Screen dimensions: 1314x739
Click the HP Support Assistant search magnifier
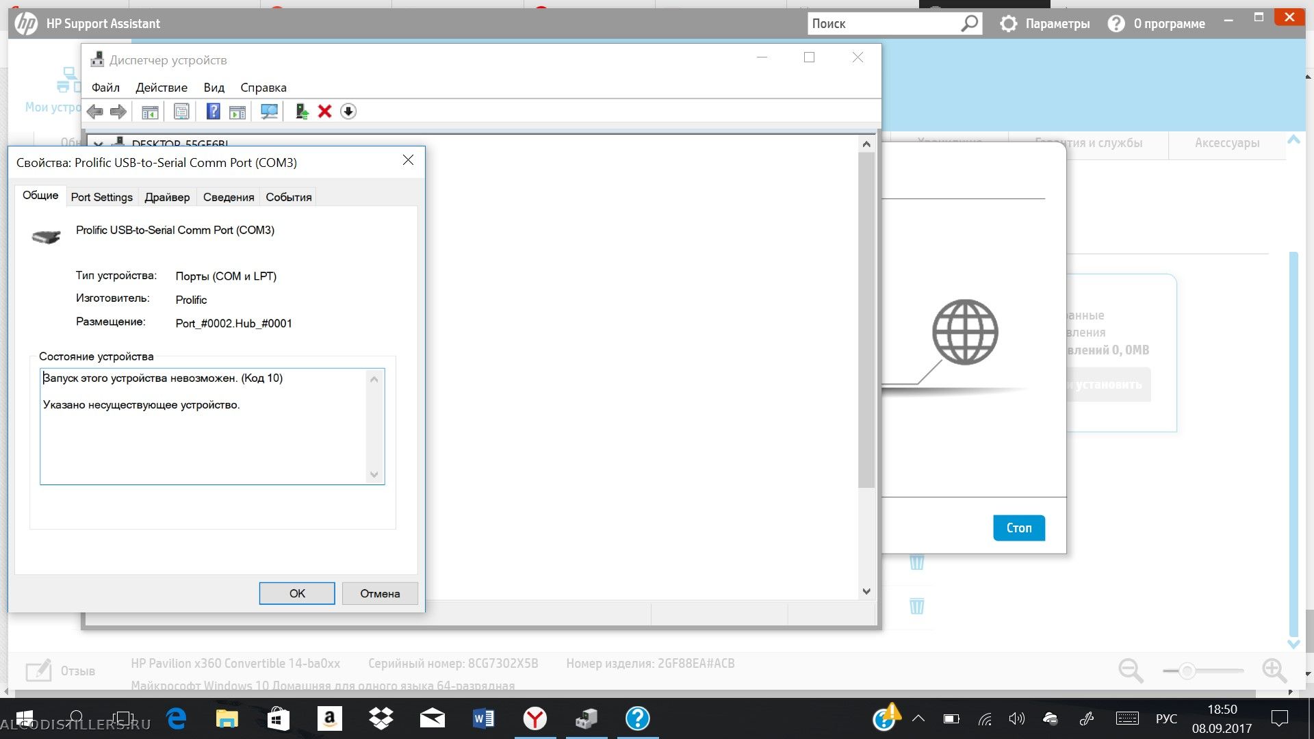pyautogui.click(x=970, y=23)
